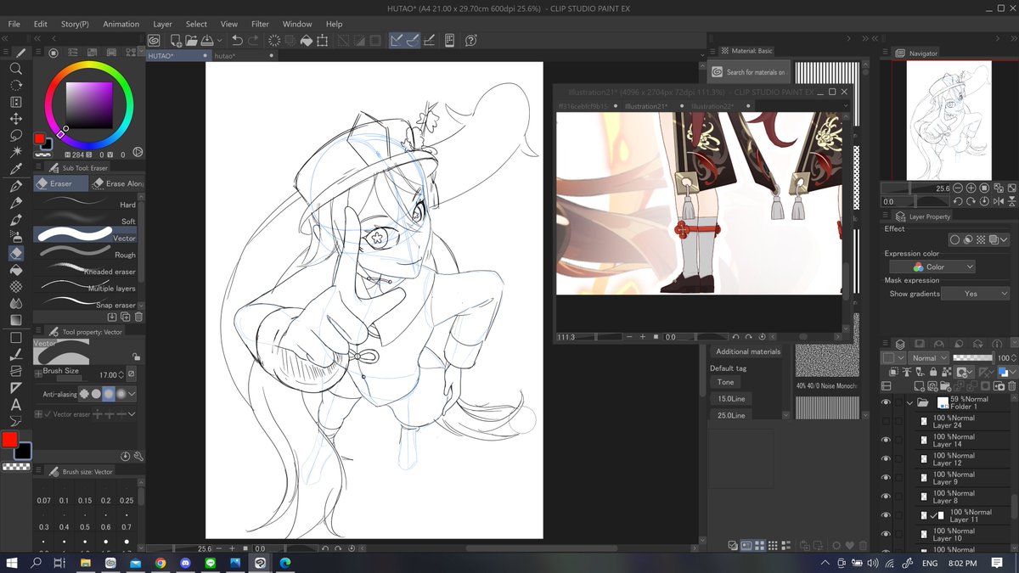Image resolution: width=1019 pixels, height=573 pixels.
Task: Click the 15.0Line tag button
Action: point(729,399)
